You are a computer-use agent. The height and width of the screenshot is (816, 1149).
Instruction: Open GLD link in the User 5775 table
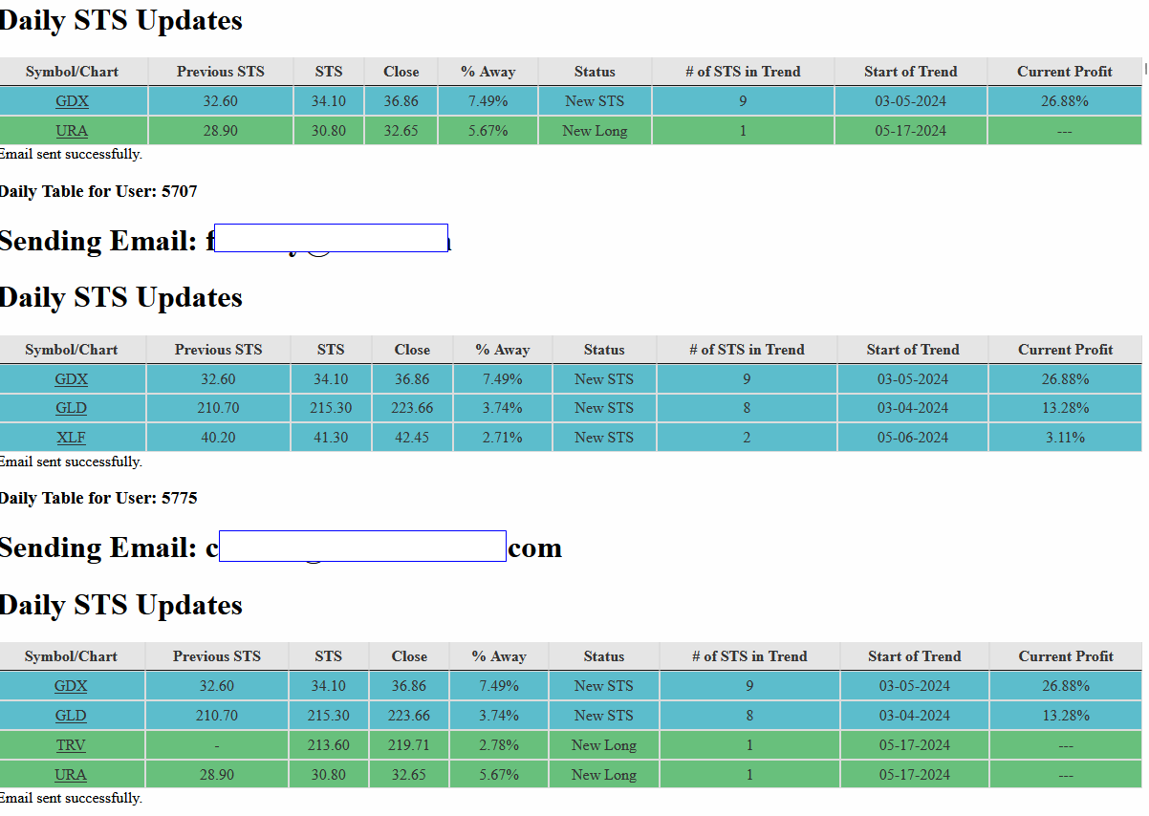[x=71, y=716]
